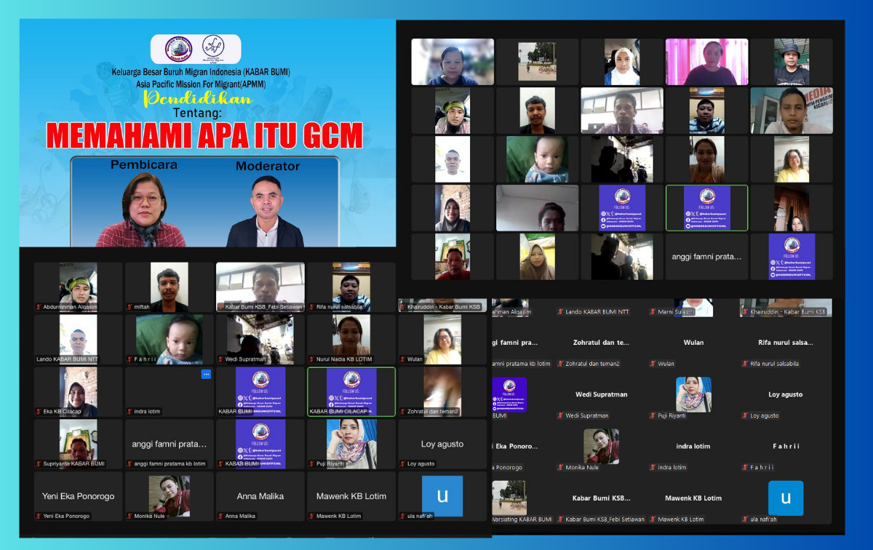The image size is (873, 550).
Task: Select Lando KABAR BUMI NTT video tile, left gallery
Action: coord(79,339)
